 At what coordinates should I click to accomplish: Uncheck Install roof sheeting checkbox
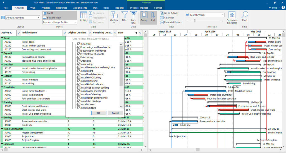(x=79, y=94)
